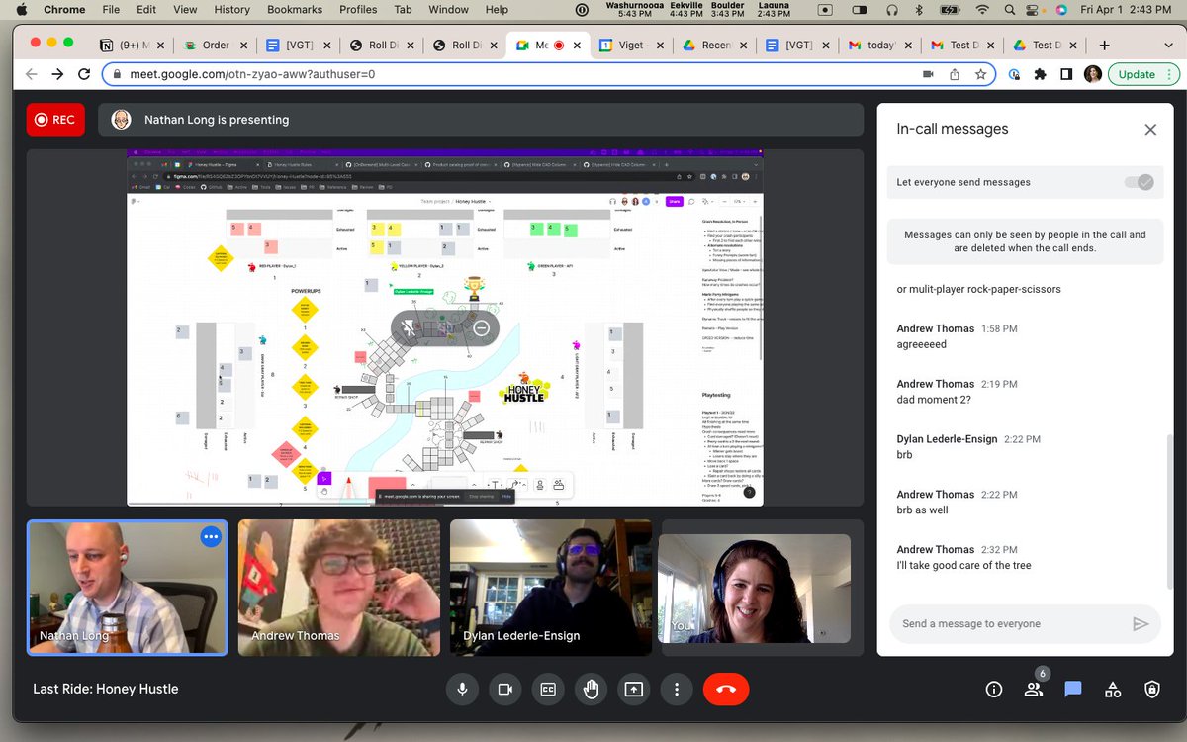Open Activities shapes icon
The height and width of the screenshot is (742, 1187).
point(1113,690)
